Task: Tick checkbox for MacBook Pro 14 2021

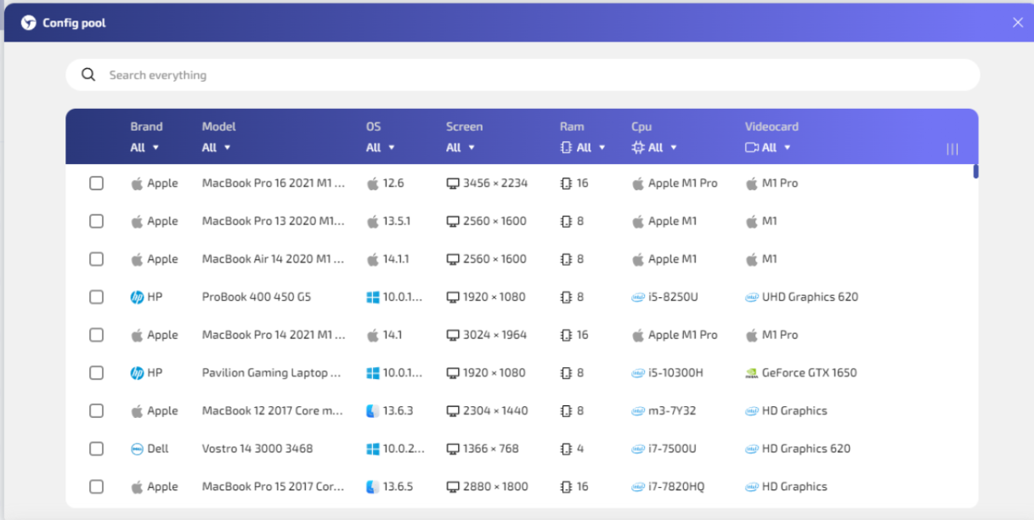Action: [97, 335]
